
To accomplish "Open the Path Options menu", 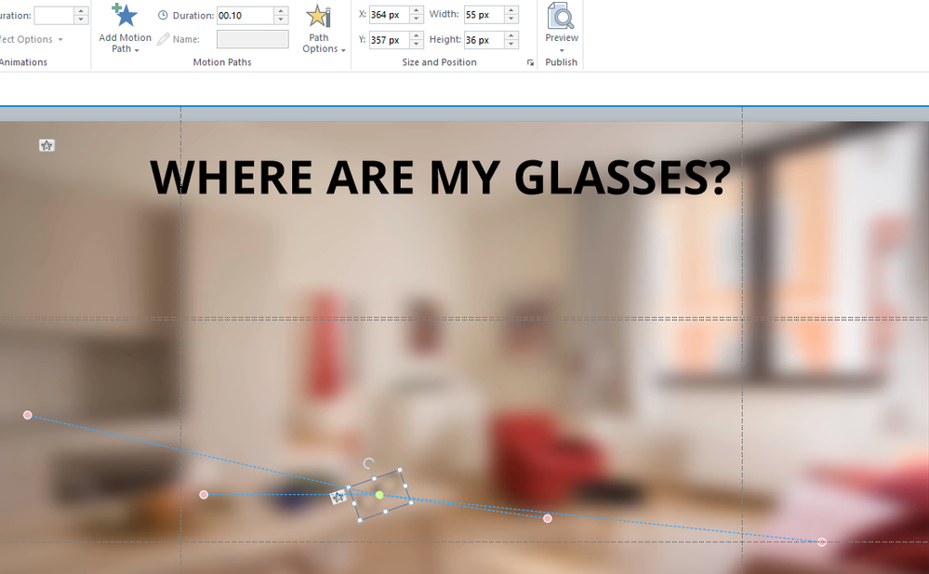I will 319,43.
